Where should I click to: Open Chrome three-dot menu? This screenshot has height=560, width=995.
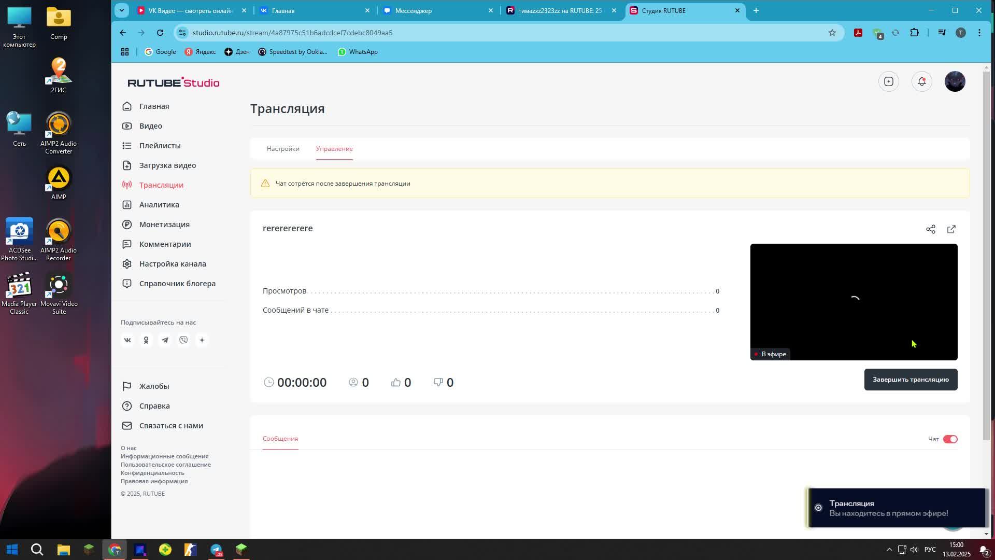pyautogui.click(x=979, y=33)
